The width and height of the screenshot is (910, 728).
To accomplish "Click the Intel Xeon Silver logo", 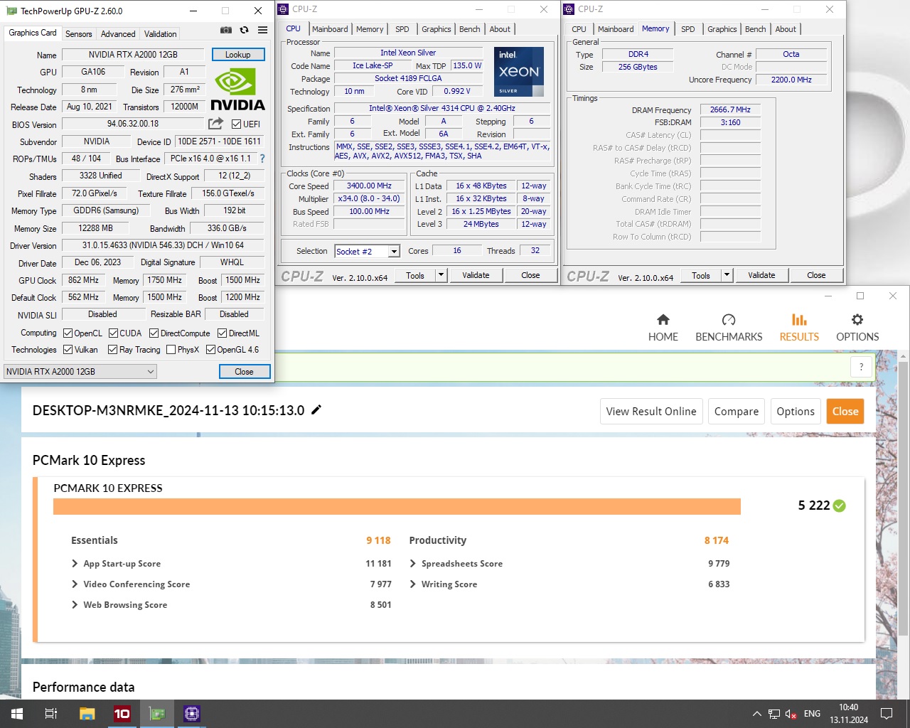I will click(x=519, y=72).
